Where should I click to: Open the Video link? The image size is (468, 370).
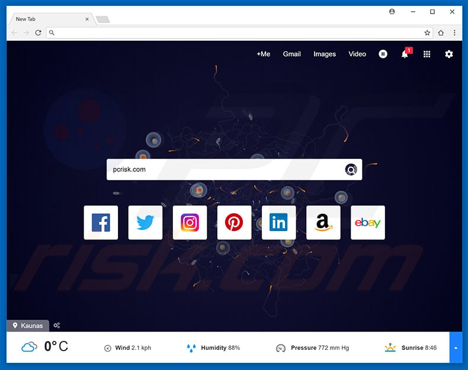(x=357, y=54)
